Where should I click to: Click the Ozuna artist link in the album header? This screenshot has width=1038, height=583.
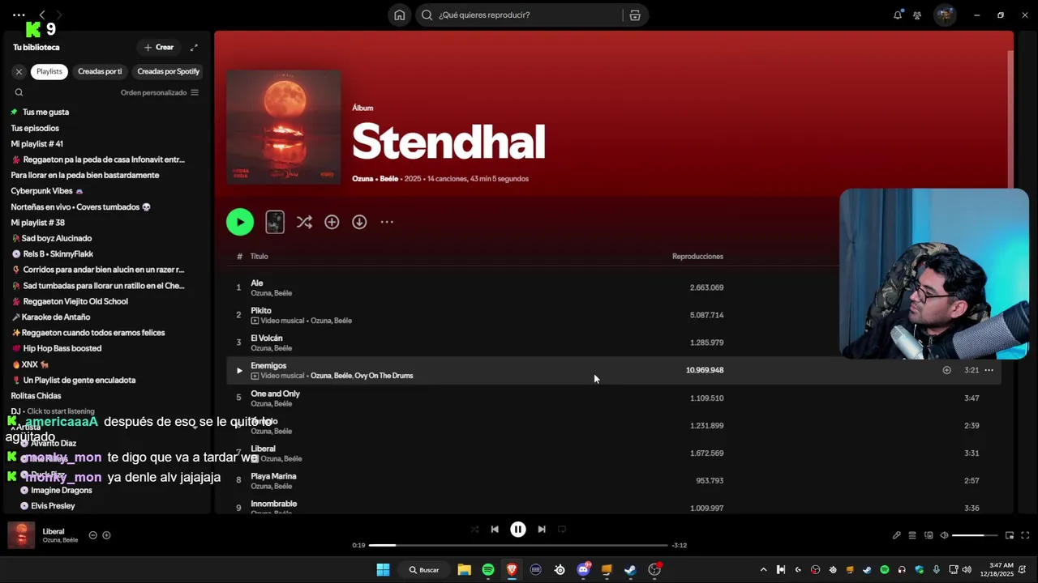click(x=362, y=178)
